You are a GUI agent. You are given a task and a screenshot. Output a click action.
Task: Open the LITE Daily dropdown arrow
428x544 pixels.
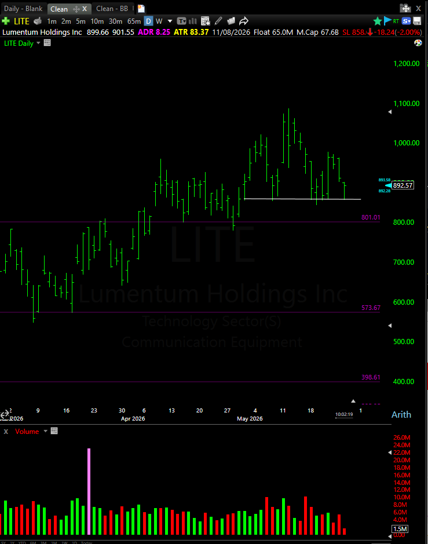click(38, 43)
